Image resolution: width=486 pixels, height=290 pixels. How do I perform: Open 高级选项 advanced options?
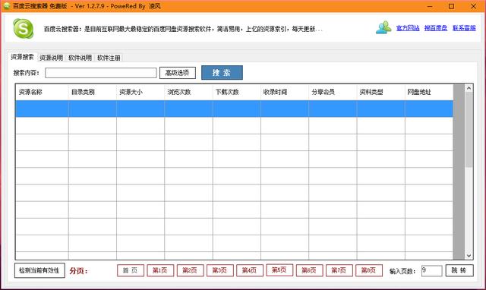177,73
